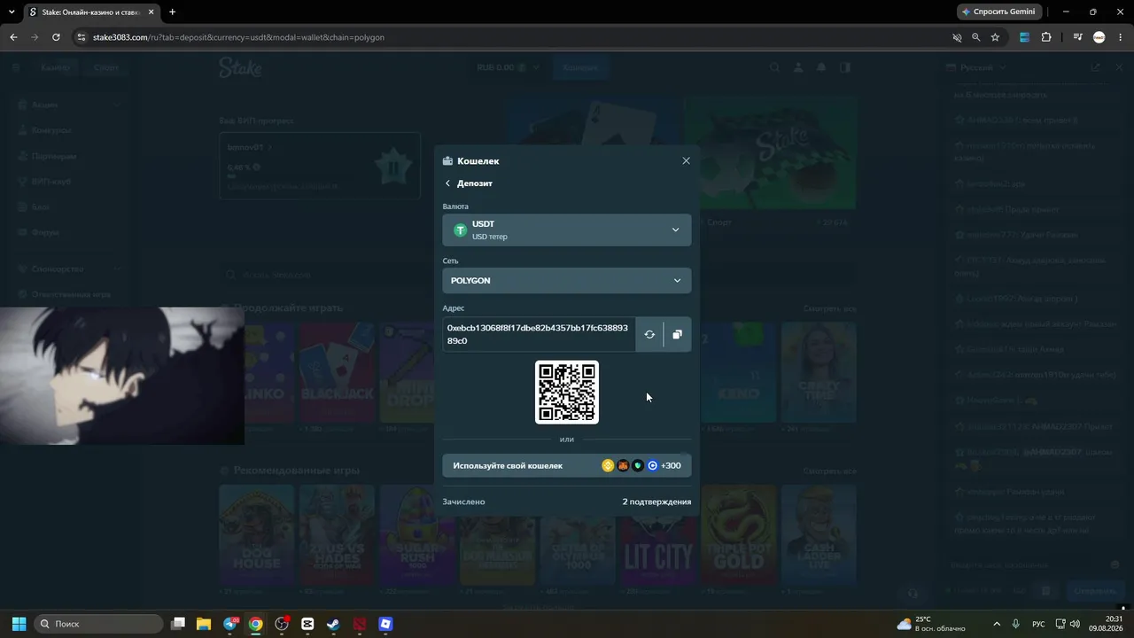Viewport: 1134px width, 638px height.
Task: Open Roblox from the taskbar
Action: click(x=385, y=624)
